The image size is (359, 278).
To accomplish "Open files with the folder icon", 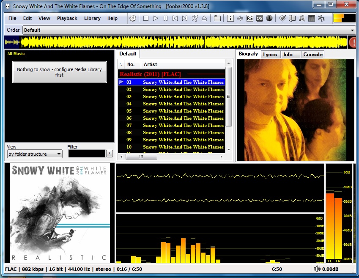I will [217, 18].
